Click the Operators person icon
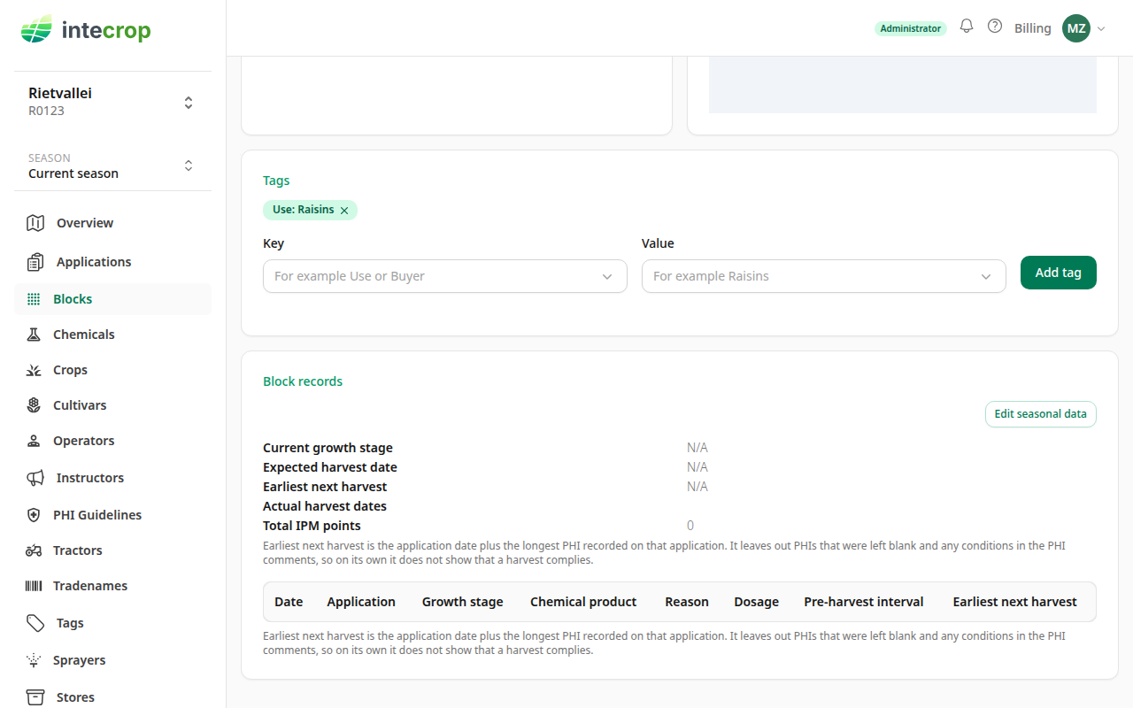1133x708 pixels. tap(34, 441)
